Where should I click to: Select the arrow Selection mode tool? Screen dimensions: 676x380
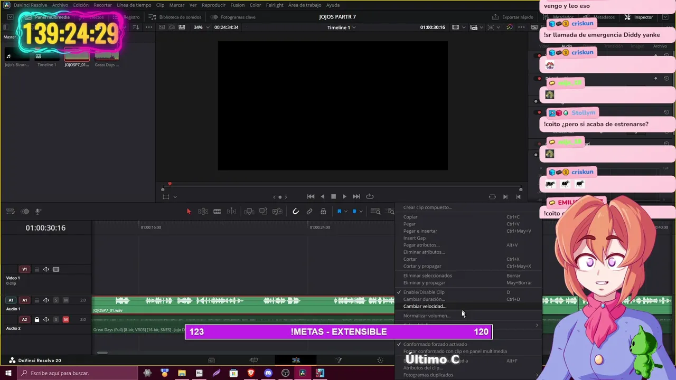point(189,212)
